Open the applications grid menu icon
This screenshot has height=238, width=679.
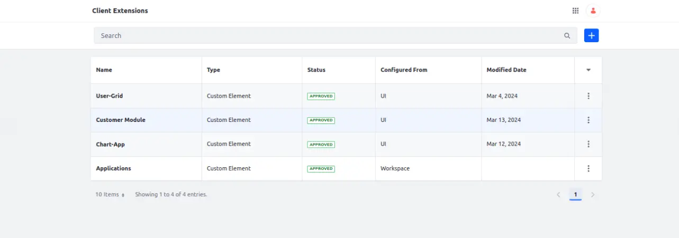tap(575, 11)
